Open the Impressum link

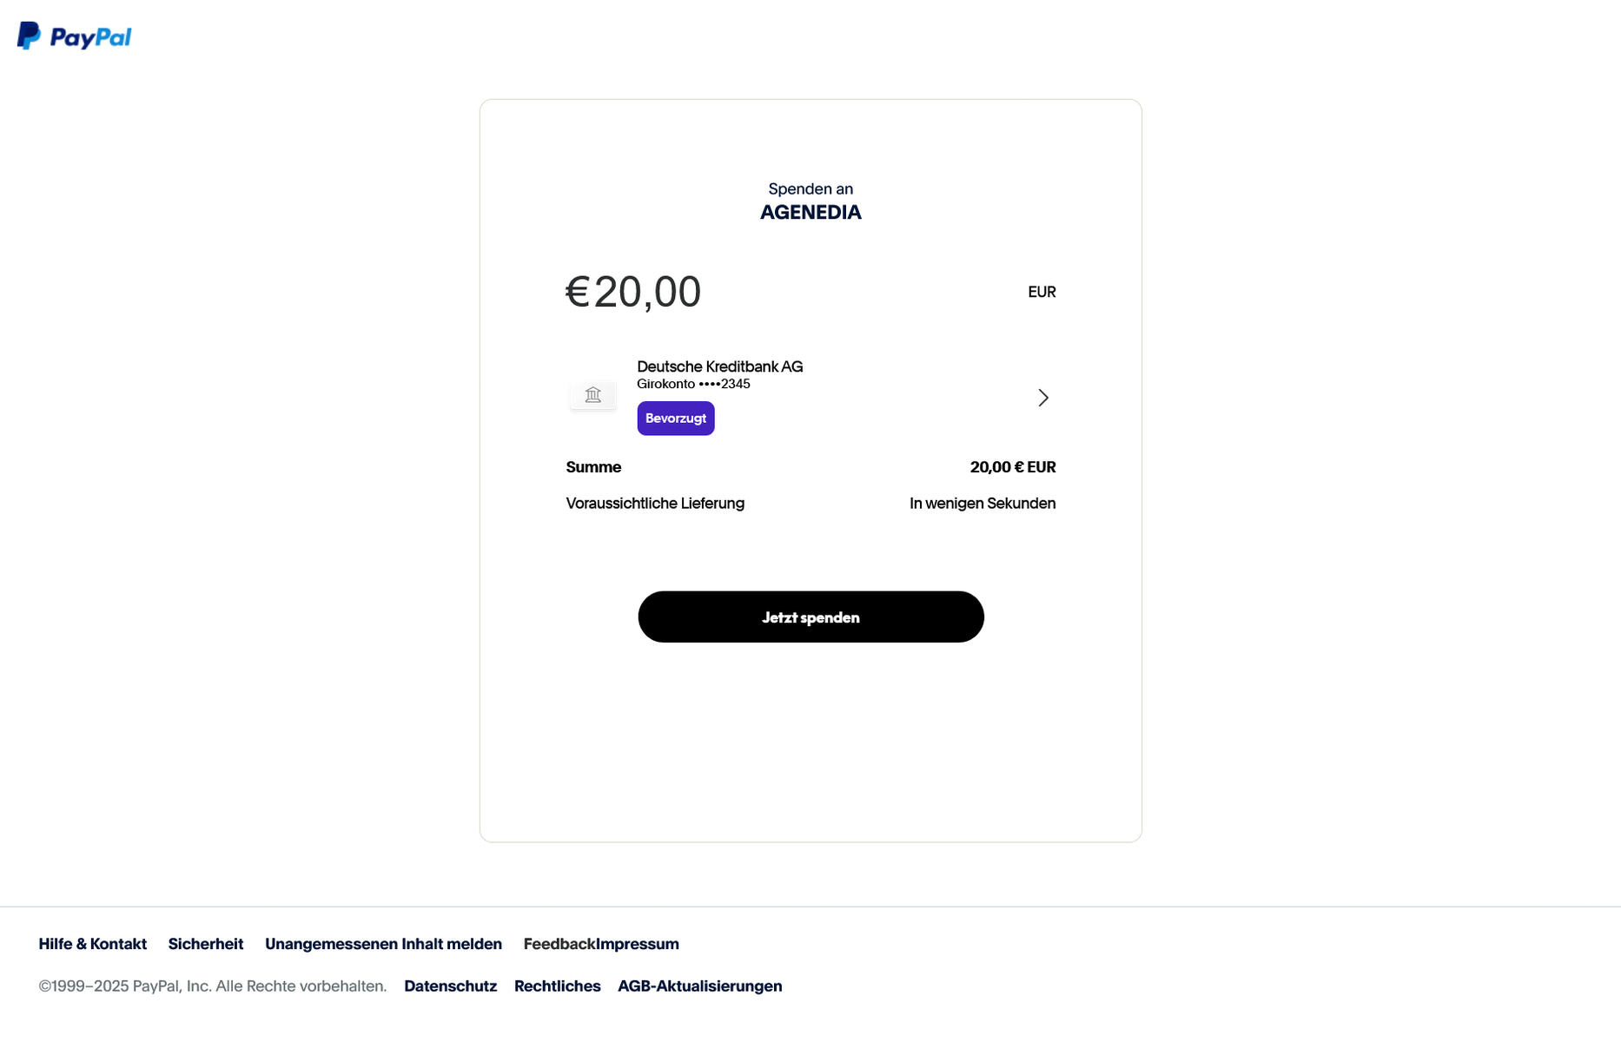(638, 944)
